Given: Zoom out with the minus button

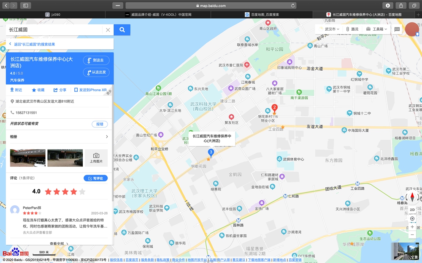Looking at the screenshot, I should tap(412, 235).
